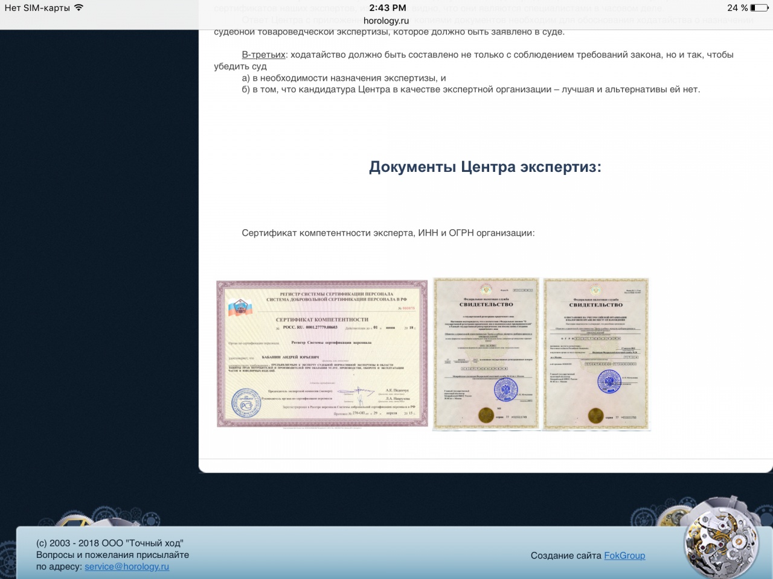
Task: Open the Сертификат компетентности image
Action: click(322, 354)
